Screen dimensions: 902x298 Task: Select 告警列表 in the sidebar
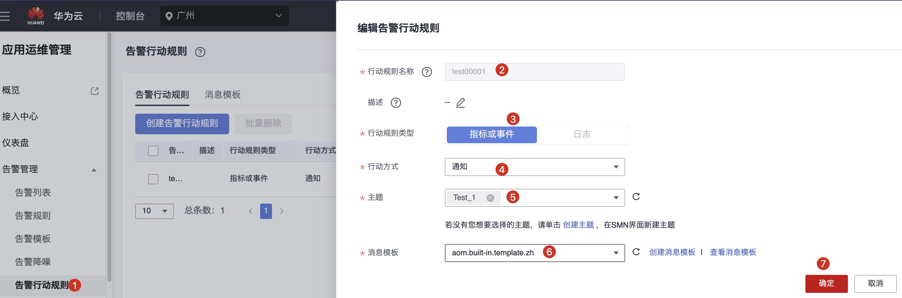pos(33,192)
